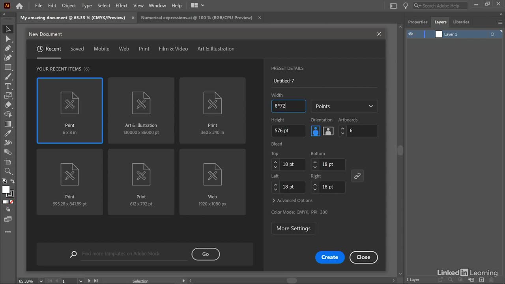The width and height of the screenshot is (505, 284).
Task: Open the Saved tab
Action: click(77, 49)
